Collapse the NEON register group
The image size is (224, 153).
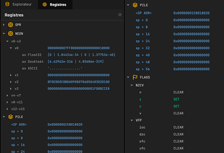(4, 34)
